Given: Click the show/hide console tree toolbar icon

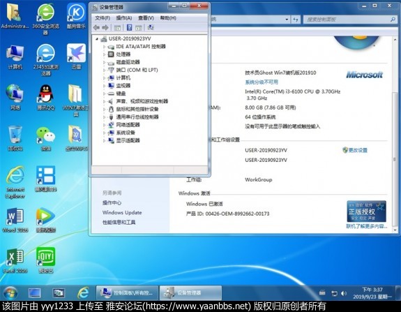Looking at the screenshot, I should pos(117,28).
